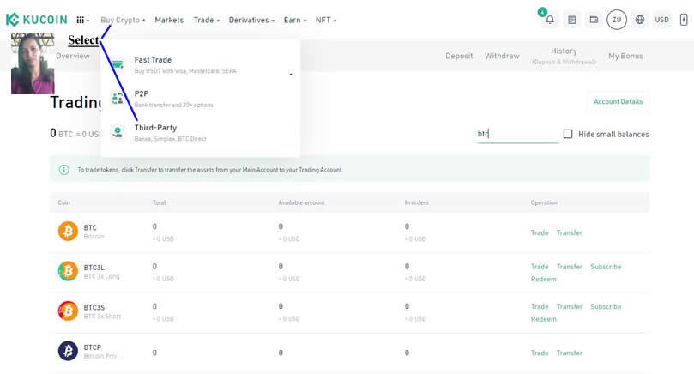Click the KuCoin logo
The height and width of the screenshot is (374, 694).
tap(36, 20)
